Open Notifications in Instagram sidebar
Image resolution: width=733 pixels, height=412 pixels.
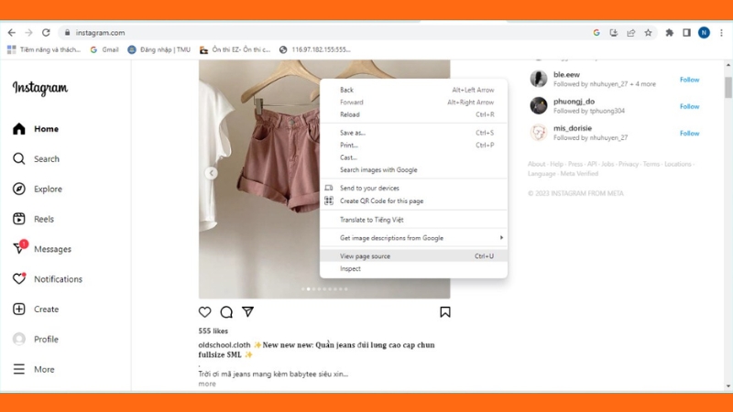point(48,279)
